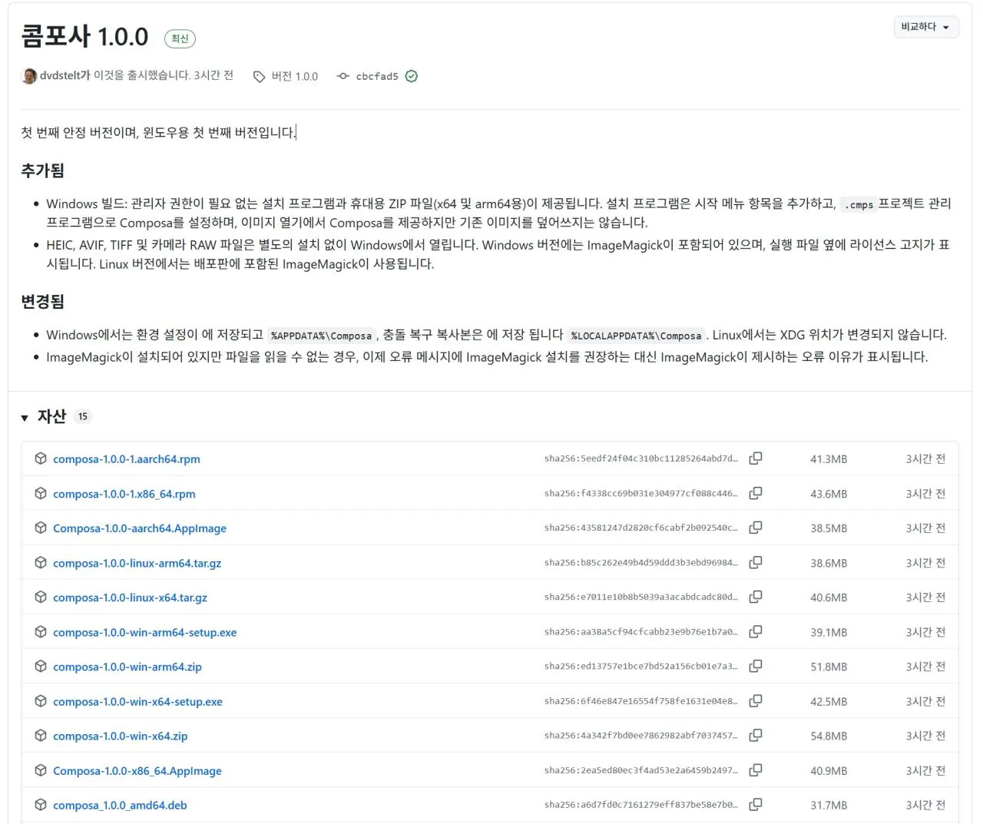
Task: Open the 비교하다 compare dropdown
Action: pyautogui.click(x=926, y=27)
